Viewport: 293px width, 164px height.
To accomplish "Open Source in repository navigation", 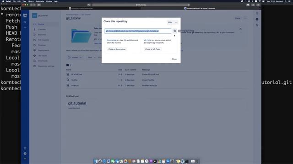I will pos(46,24).
